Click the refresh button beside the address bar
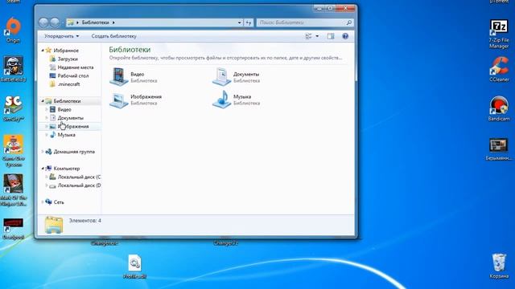This screenshot has width=515, height=289. 249,22
